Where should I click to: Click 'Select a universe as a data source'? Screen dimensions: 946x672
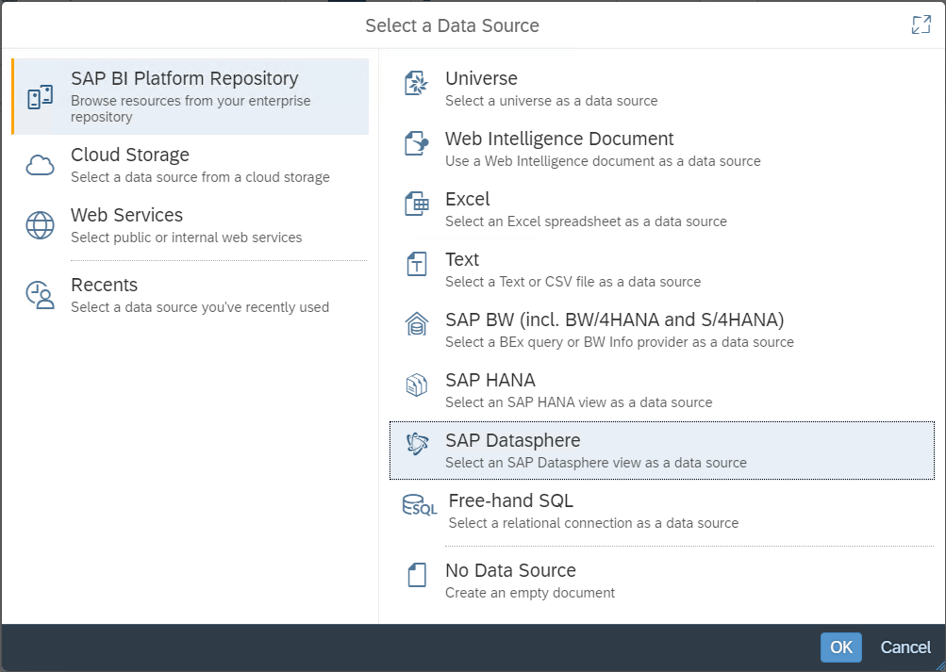552,101
